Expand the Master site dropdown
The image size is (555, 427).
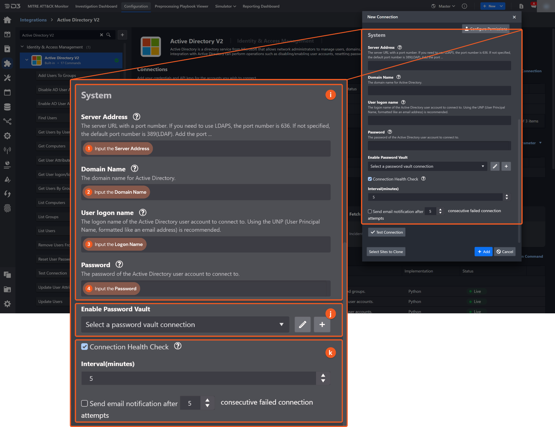[446, 6]
